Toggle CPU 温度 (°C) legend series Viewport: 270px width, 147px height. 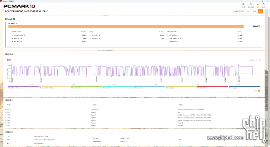tap(118, 87)
